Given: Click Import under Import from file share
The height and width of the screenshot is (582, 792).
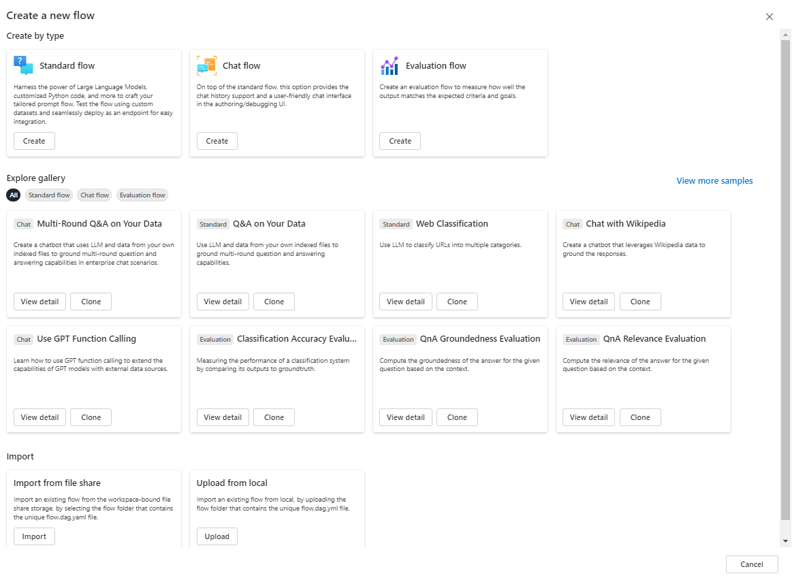Looking at the screenshot, I should click(x=34, y=536).
